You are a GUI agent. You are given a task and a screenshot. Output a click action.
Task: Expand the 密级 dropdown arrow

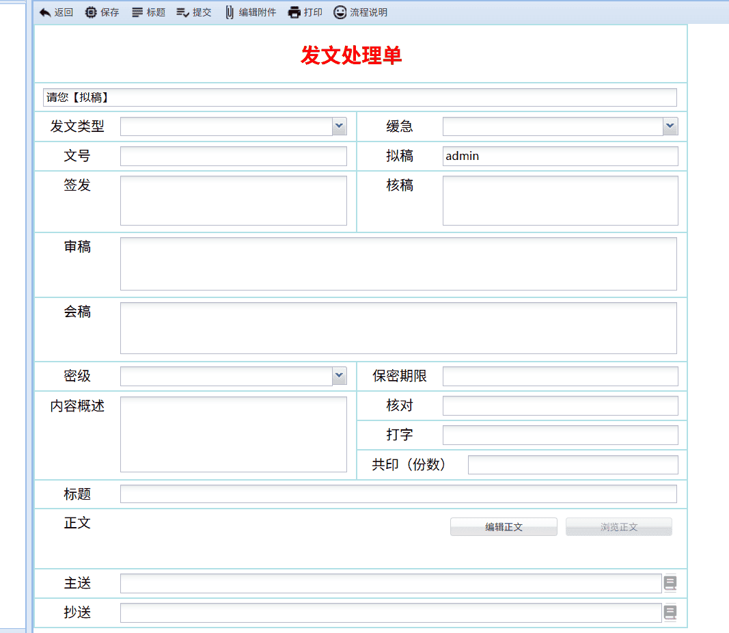[340, 376]
